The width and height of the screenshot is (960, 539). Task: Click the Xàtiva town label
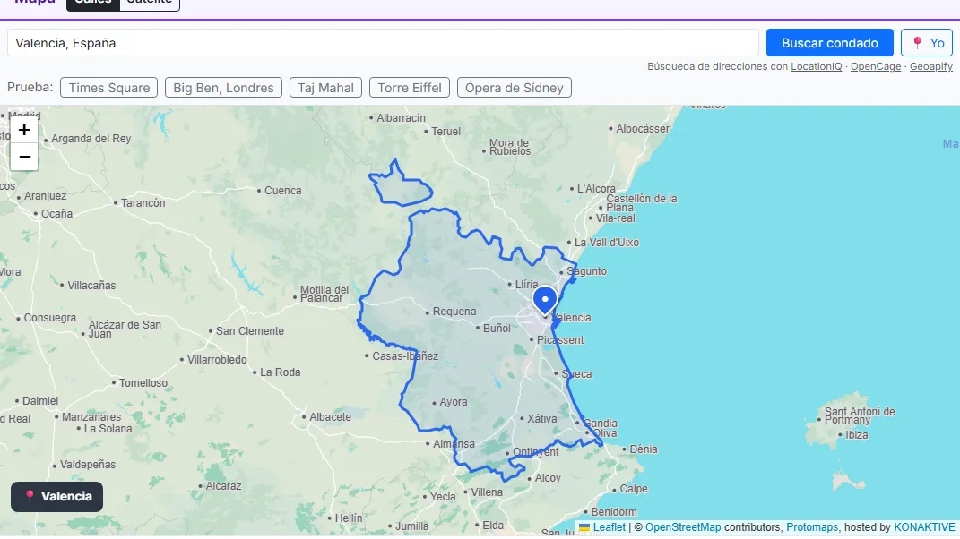pos(541,418)
